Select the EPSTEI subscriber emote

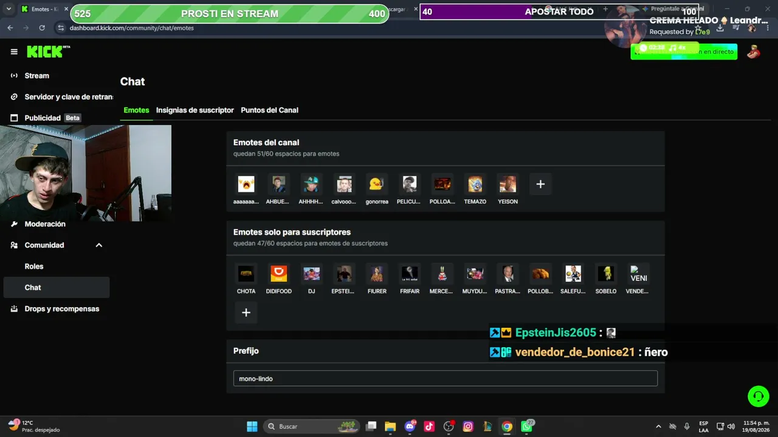[344, 274]
